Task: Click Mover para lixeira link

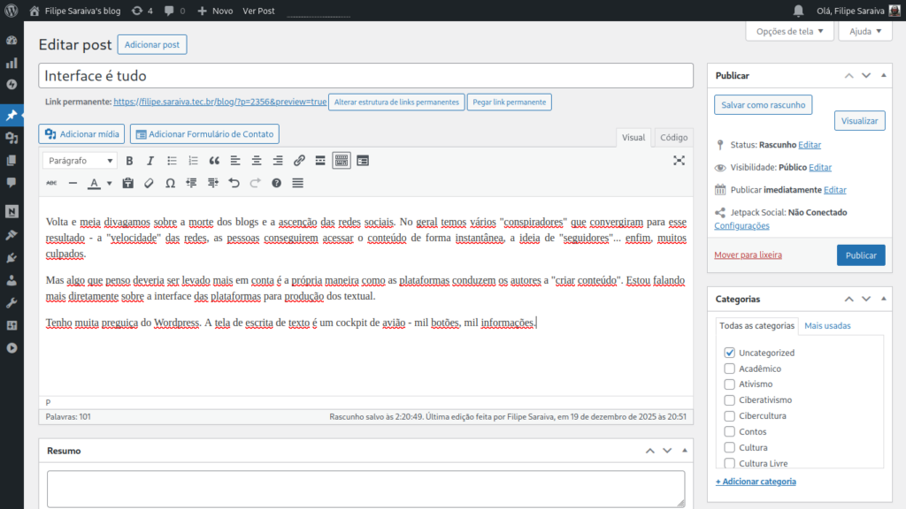Action: [748, 255]
